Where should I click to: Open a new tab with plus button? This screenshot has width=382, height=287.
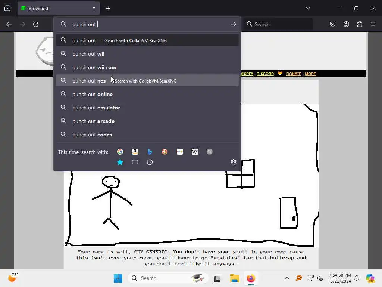pos(108,9)
